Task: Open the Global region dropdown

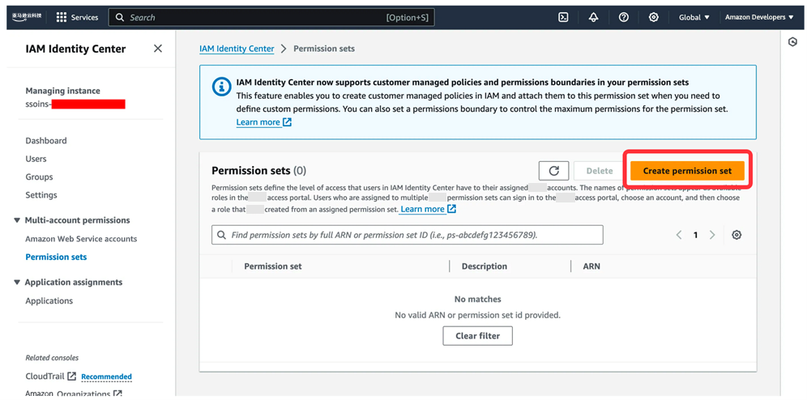Action: tap(694, 18)
